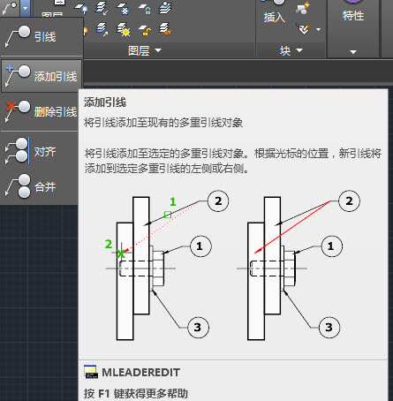Expand the 块 panel dropdown
The height and width of the screenshot is (401, 393).
point(291,50)
